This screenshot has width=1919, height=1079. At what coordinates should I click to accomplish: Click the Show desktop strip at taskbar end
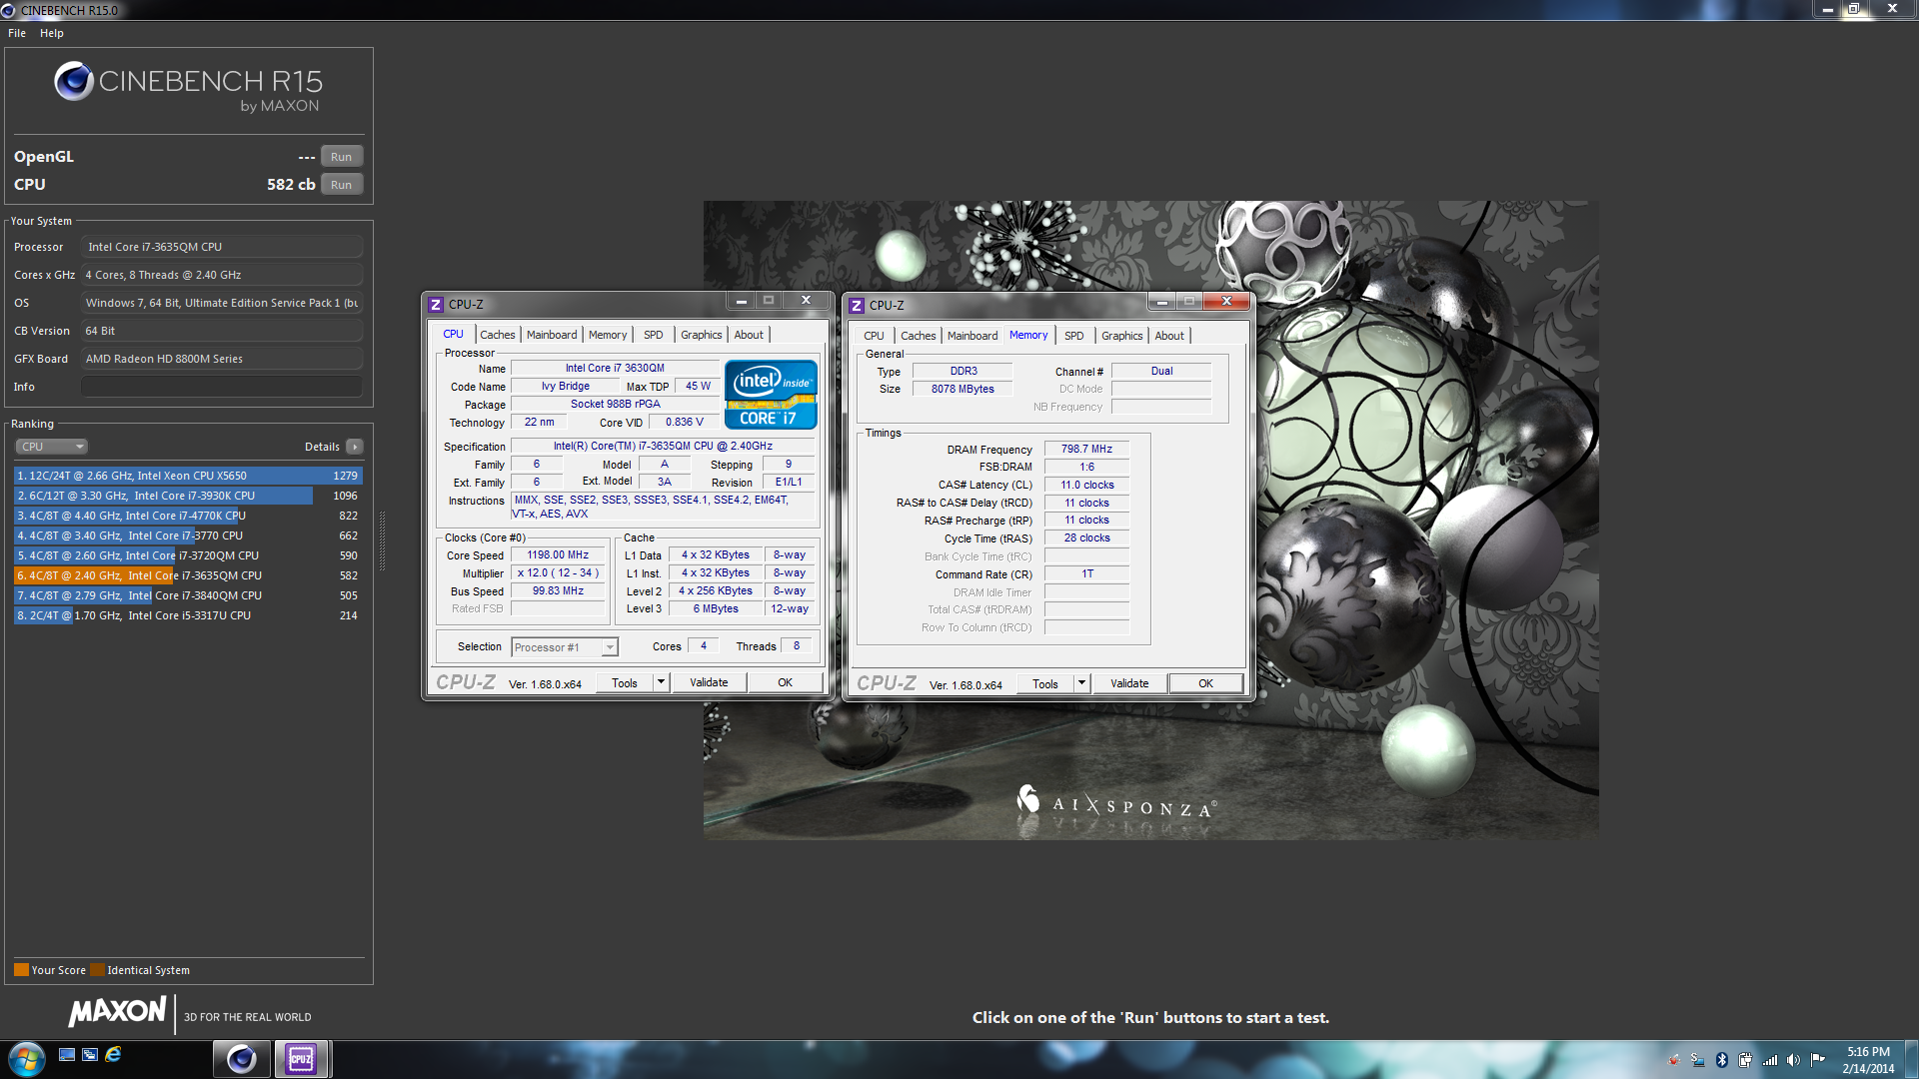(x=1911, y=1059)
